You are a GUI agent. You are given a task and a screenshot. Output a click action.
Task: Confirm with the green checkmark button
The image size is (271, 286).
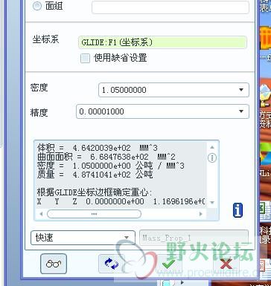(x=169, y=264)
